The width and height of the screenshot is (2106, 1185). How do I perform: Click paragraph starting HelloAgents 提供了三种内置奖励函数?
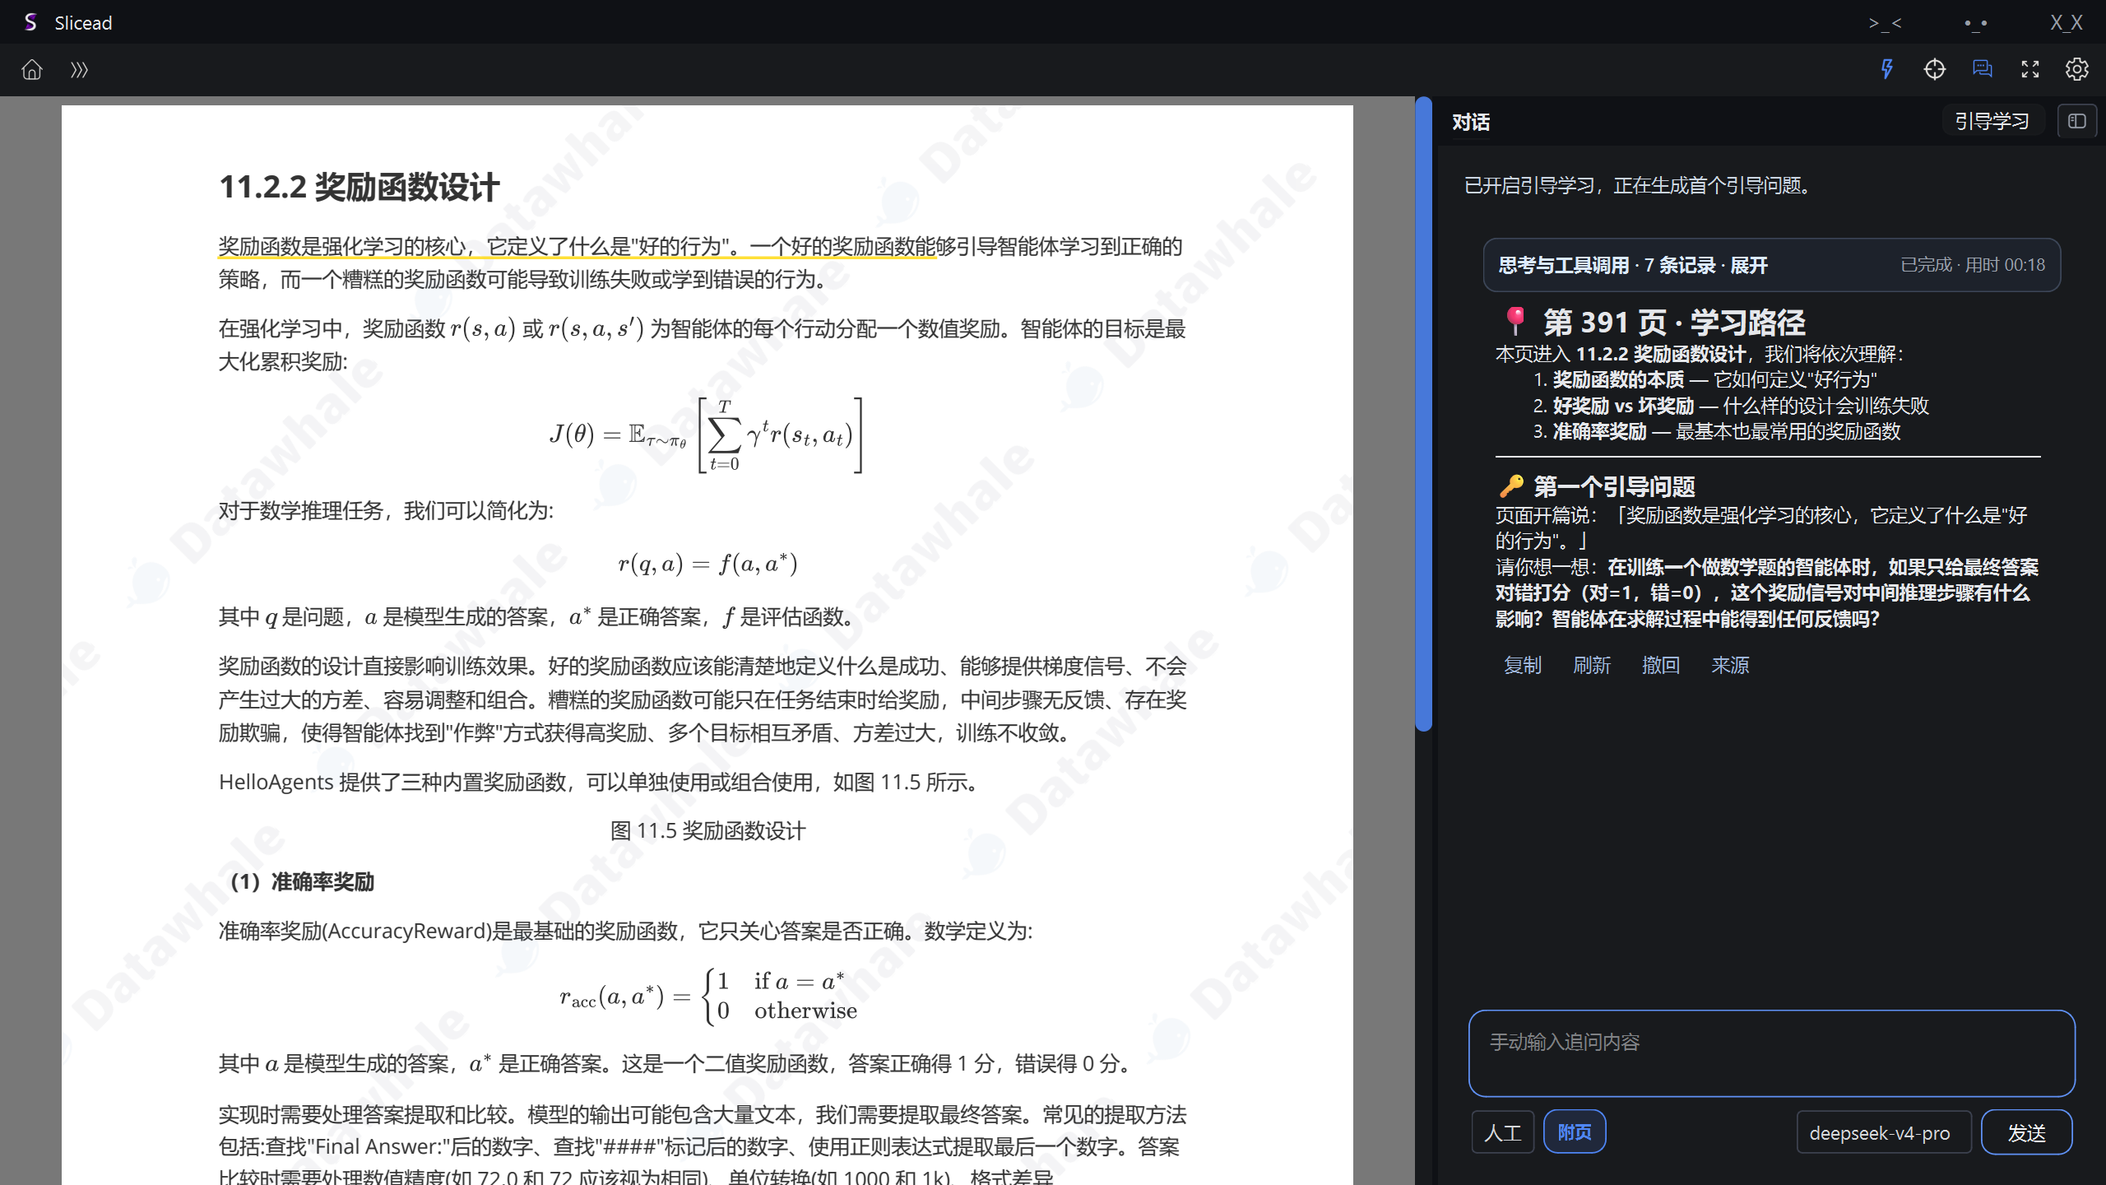(x=601, y=782)
